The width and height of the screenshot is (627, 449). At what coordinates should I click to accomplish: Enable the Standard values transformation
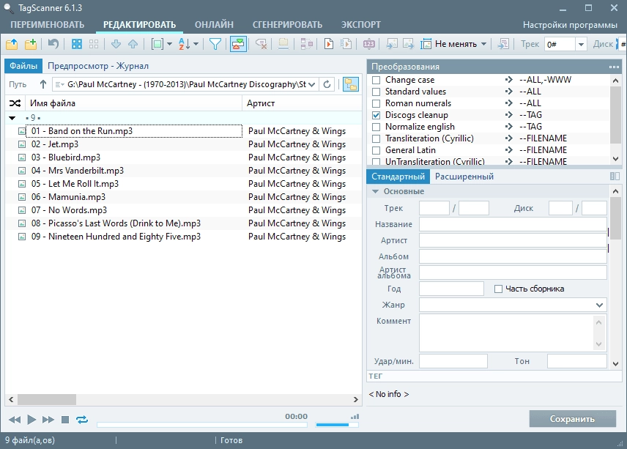pos(376,92)
